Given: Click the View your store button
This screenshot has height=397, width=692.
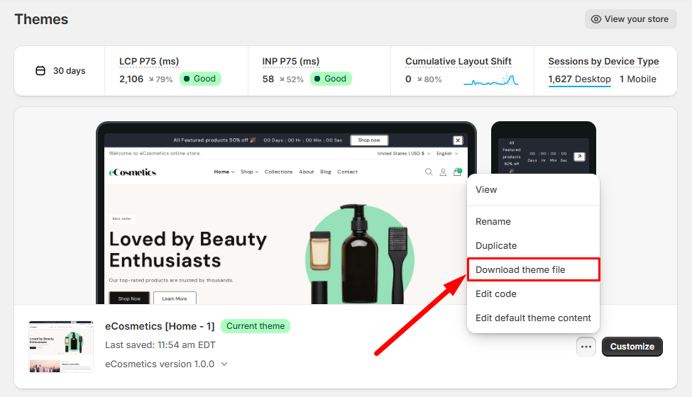Looking at the screenshot, I should 631,19.
